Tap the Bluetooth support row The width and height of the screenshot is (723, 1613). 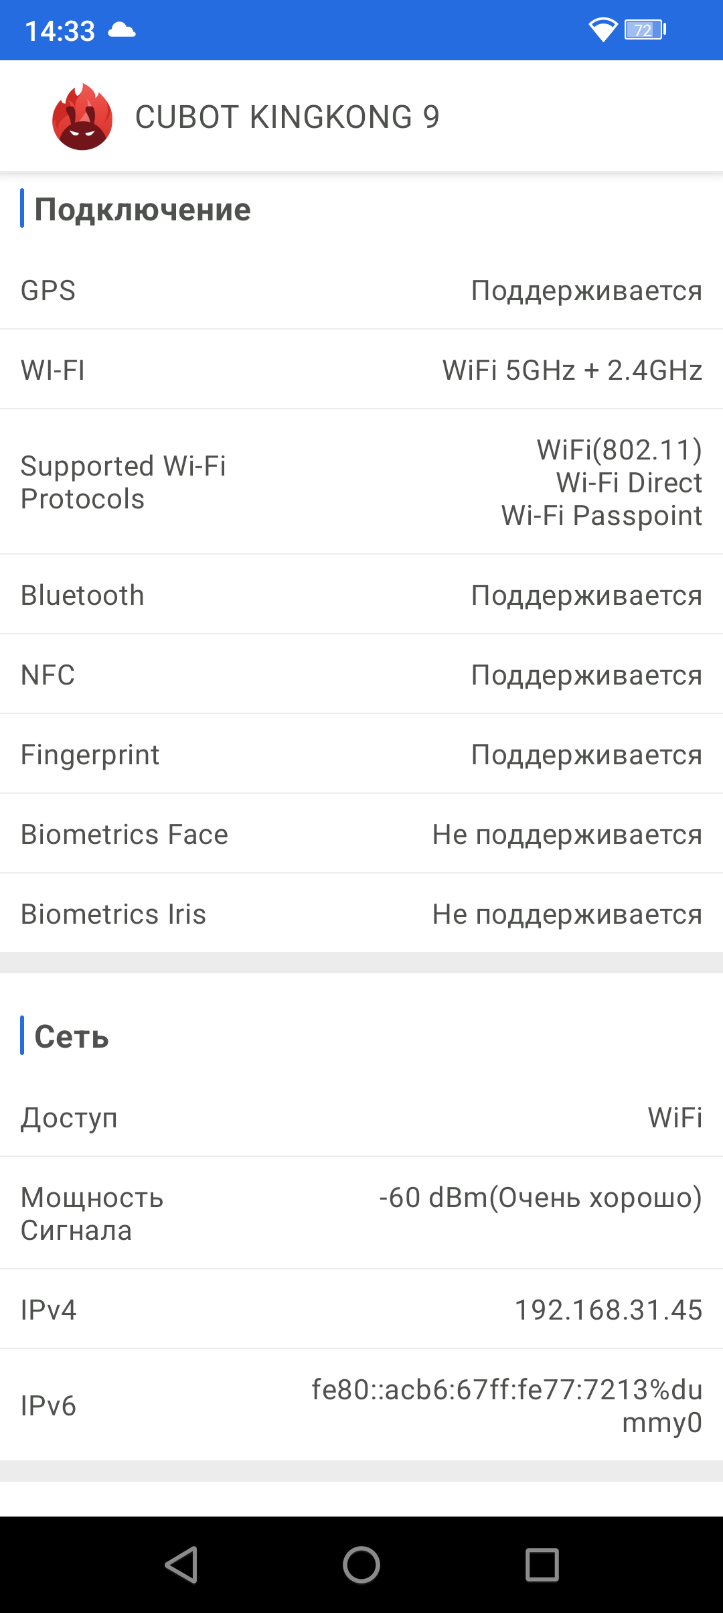point(361,595)
